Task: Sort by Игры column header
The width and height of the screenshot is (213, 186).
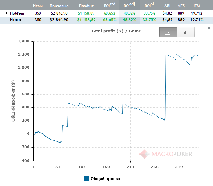Action: click(x=38, y=6)
